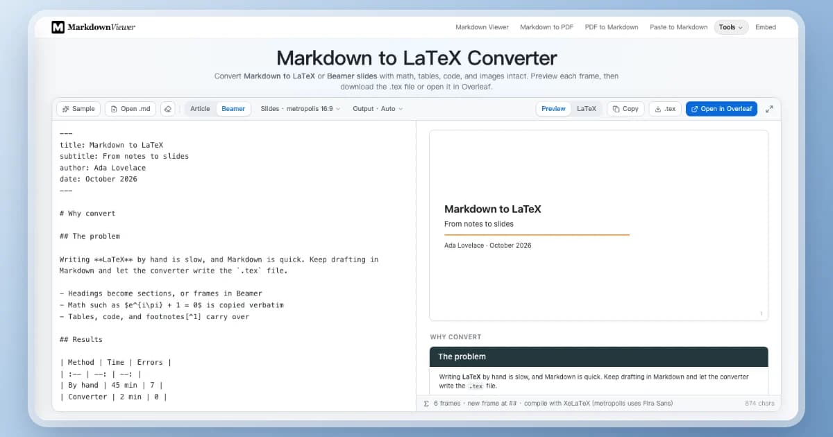
Task: Switch to Beamer mode
Action: pyautogui.click(x=233, y=109)
